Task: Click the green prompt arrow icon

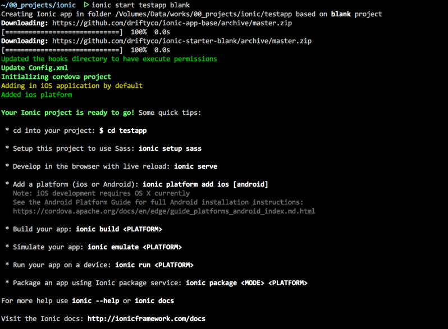Action: 86,5
